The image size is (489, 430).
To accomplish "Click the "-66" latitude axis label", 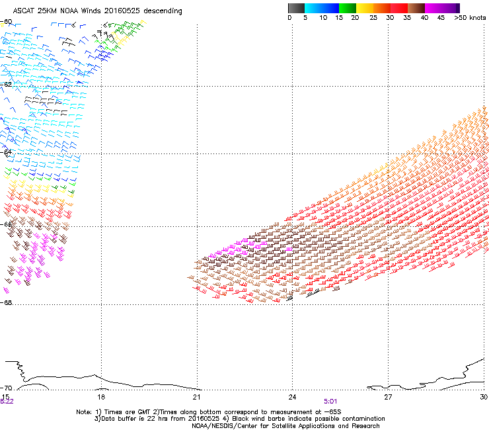I will pos(6,224).
